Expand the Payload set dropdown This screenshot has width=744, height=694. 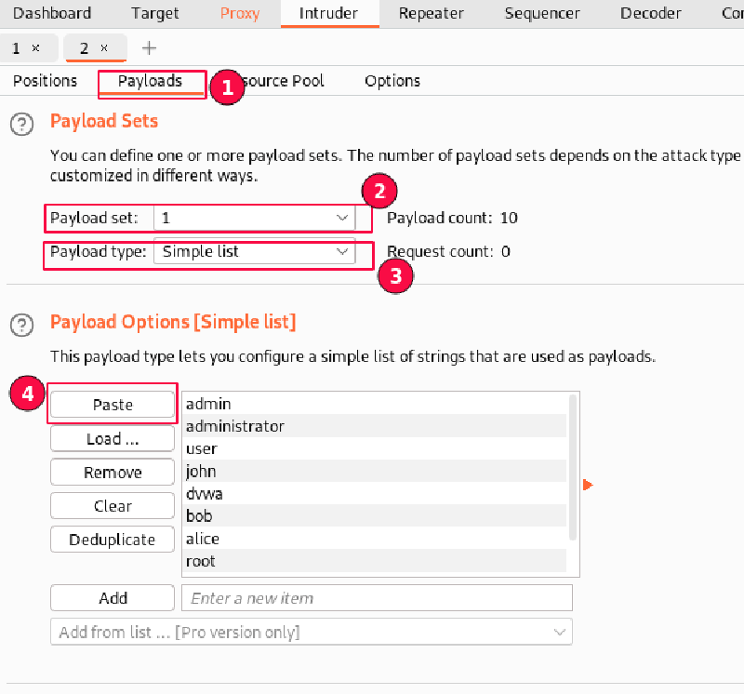(340, 218)
